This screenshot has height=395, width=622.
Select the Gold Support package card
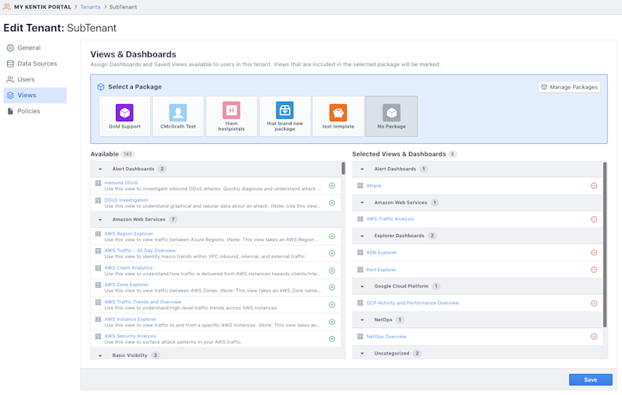124,116
